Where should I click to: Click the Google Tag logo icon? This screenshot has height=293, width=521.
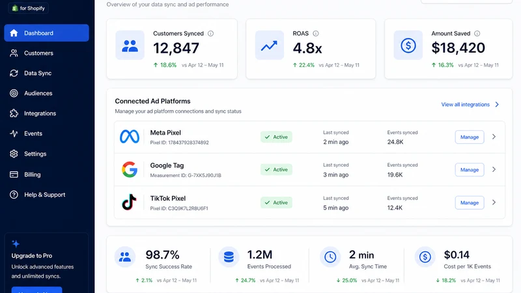[130, 169]
